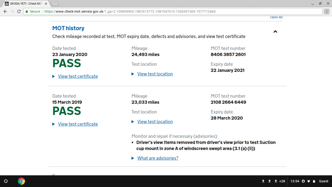This screenshot has height=187, width=332.
Task: Click the 23,033 miles value
Action: coord(145,102)
